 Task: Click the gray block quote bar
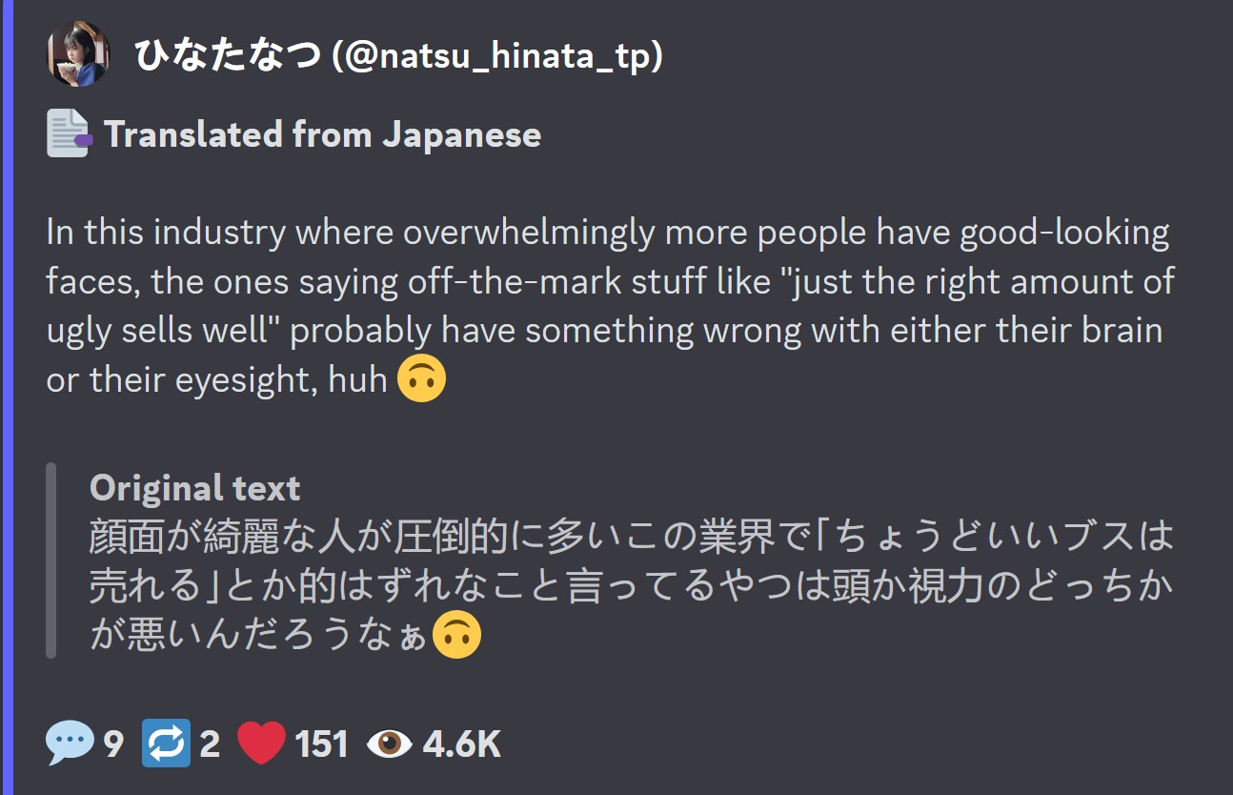click(x=51, y=561)
